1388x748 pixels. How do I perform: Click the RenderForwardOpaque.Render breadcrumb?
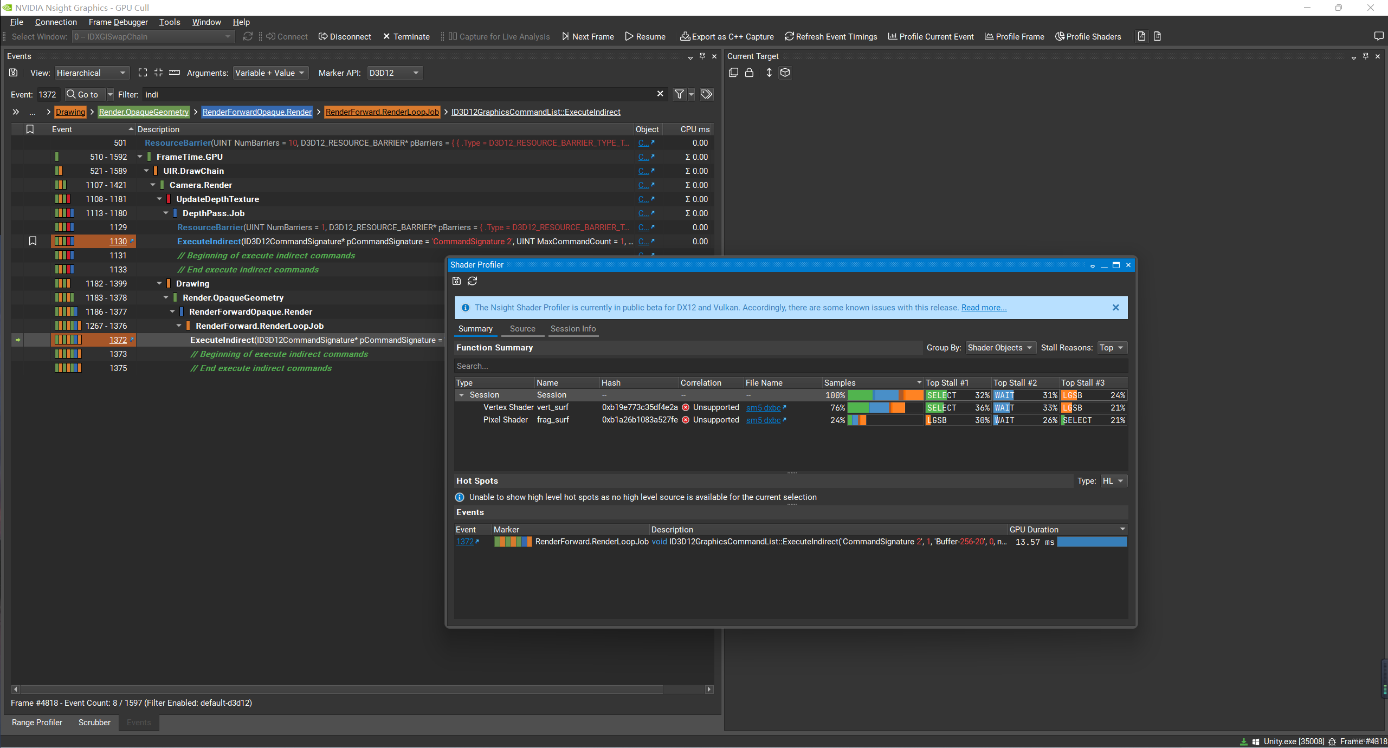tap(257, 112)
